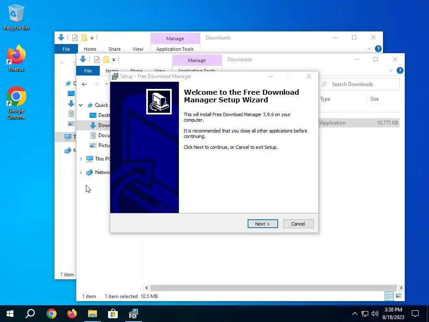Screen dimensions: 429x322
Task: Open Help in the front Downloads window
Action: click(x=400, y=70)
